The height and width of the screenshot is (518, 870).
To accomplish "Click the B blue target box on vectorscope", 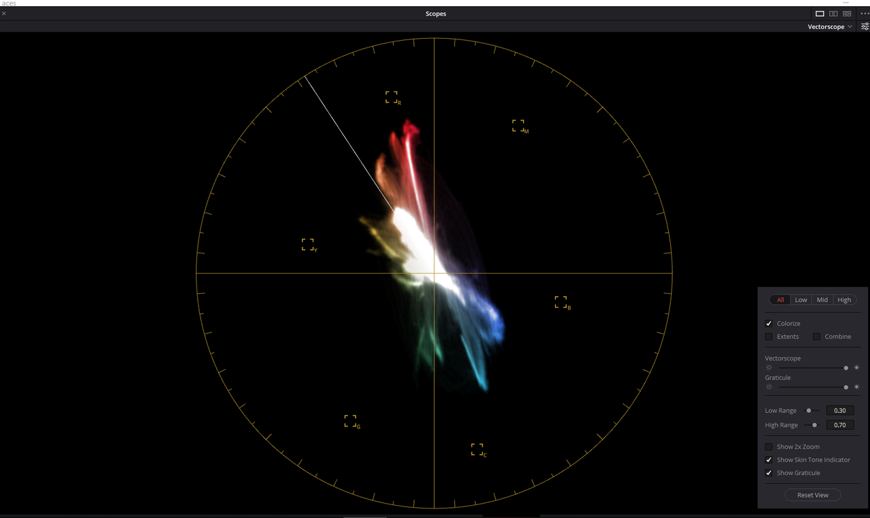I will click(x=561, y=302).
